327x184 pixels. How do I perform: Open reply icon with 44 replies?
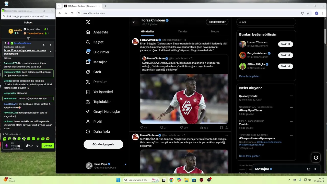[x=144, y=128]
